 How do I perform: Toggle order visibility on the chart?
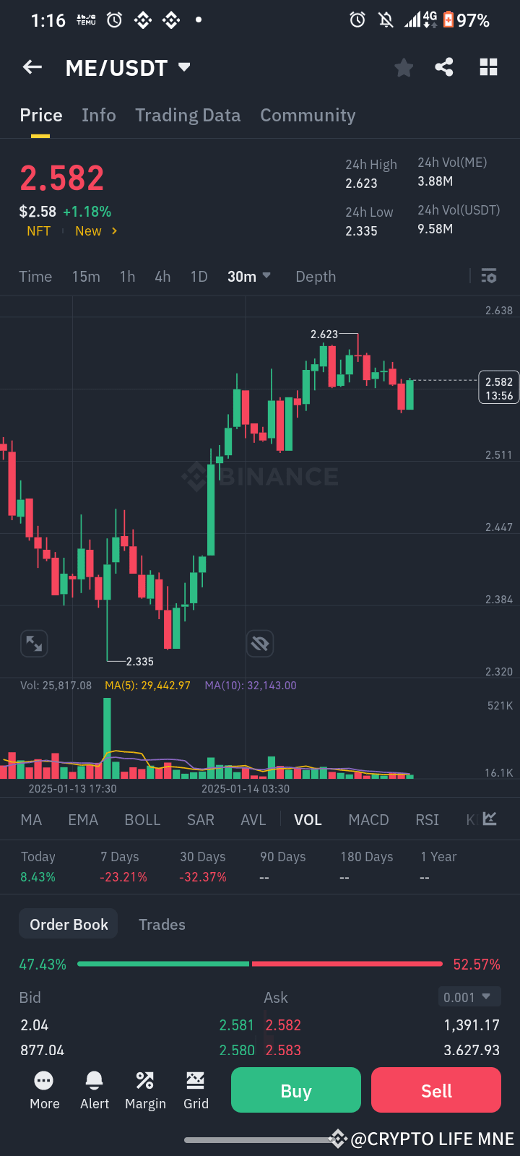260,643
